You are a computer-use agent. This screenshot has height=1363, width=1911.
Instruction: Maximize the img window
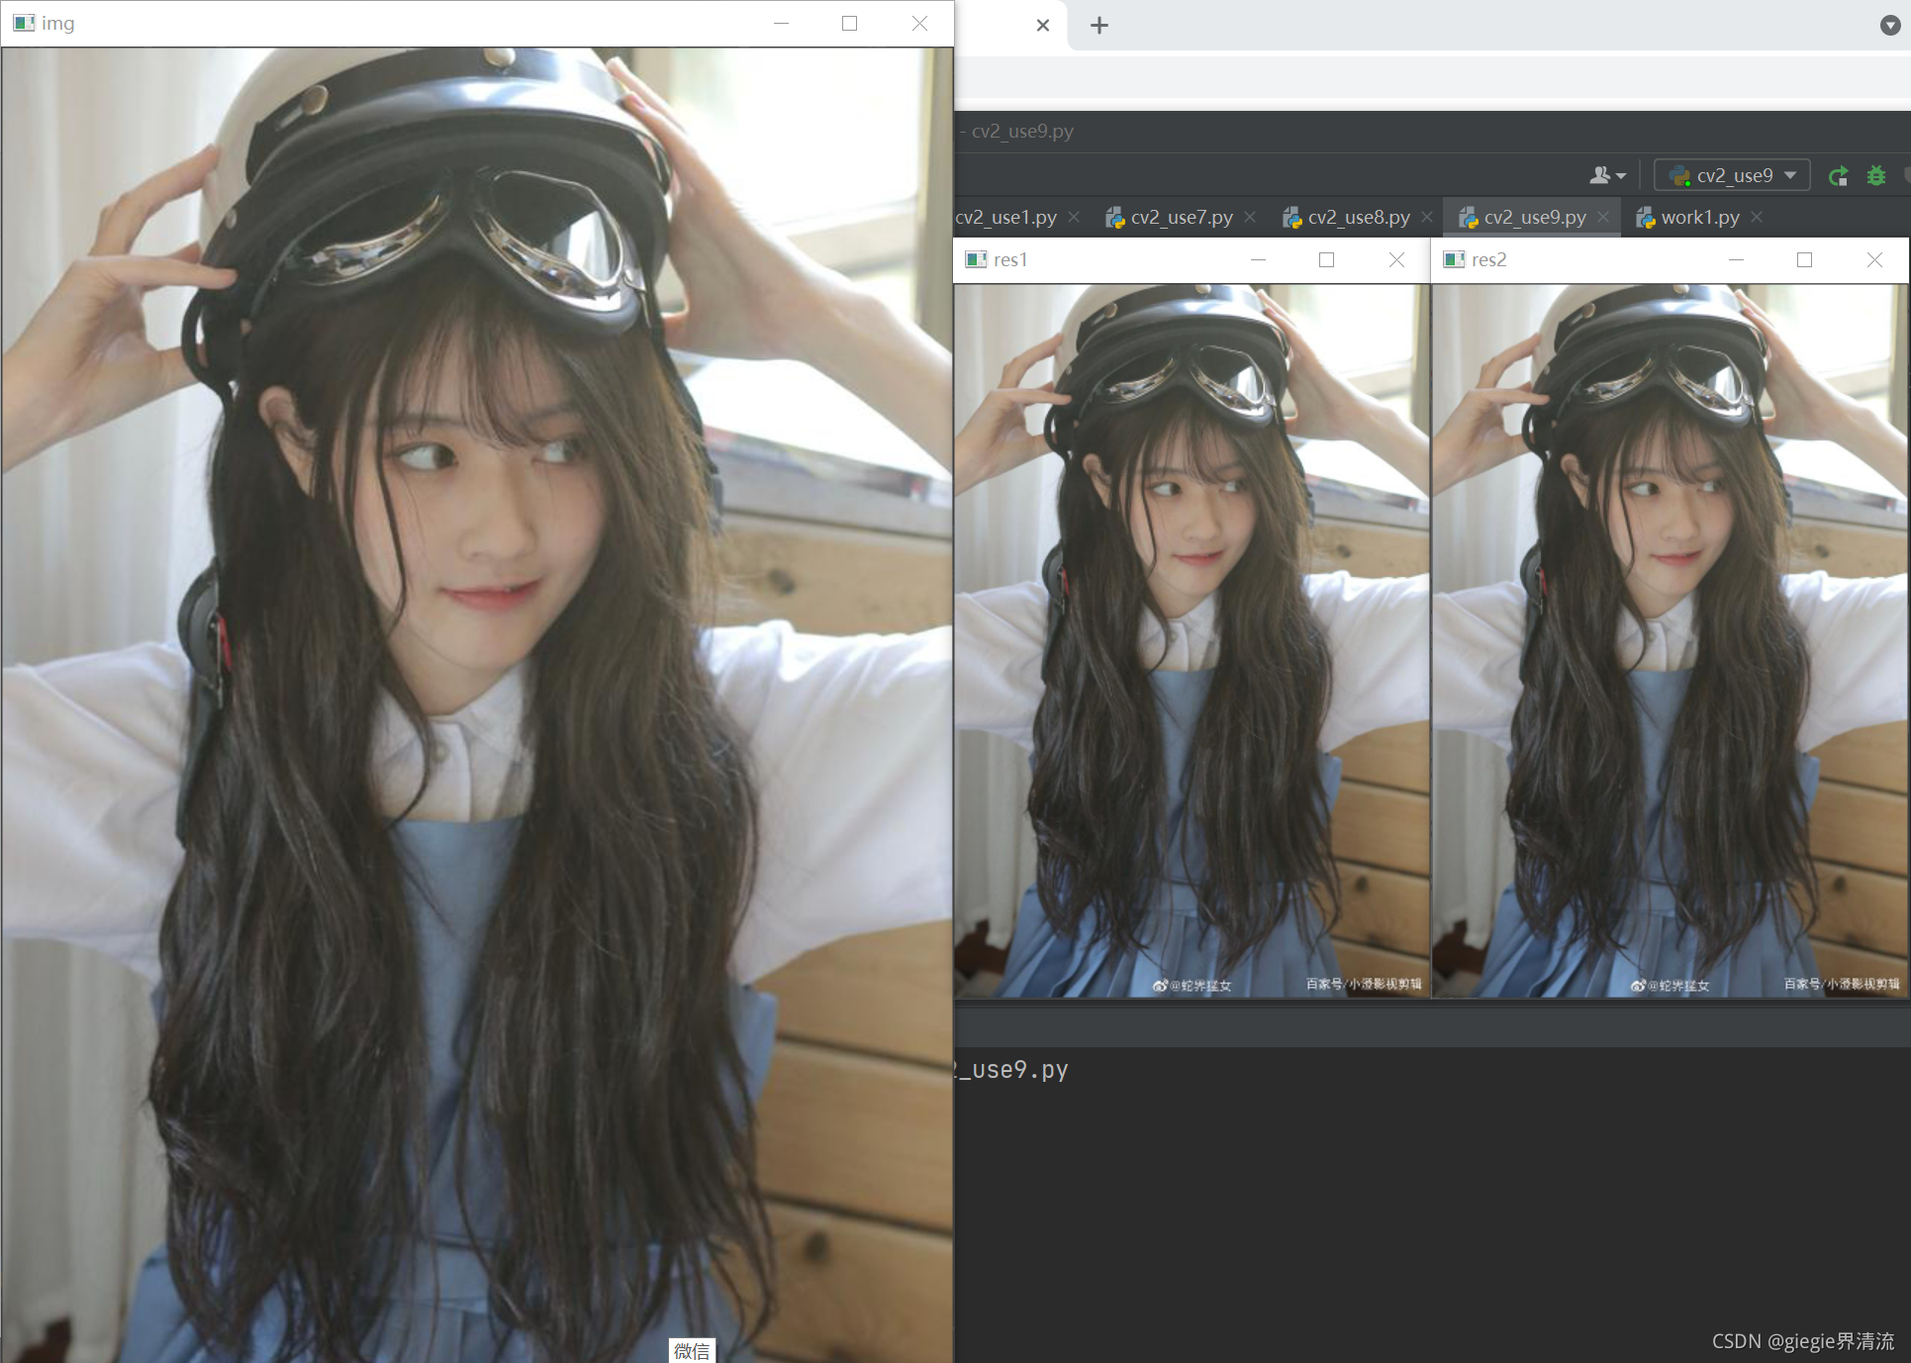tap(849, 24)
